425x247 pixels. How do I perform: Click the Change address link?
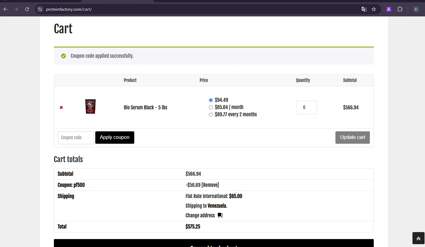[x=200, y=216]
